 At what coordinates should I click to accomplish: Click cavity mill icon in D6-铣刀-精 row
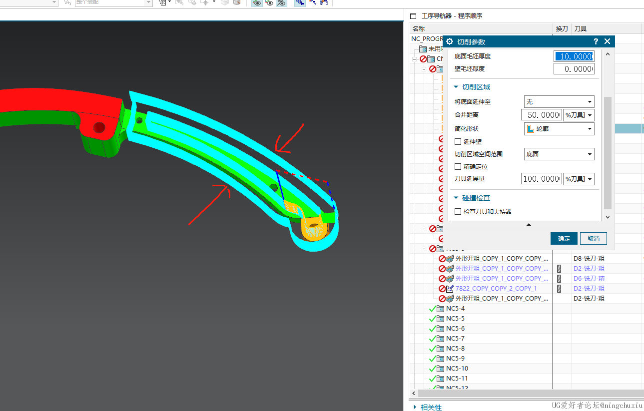[x=450, y=279]
